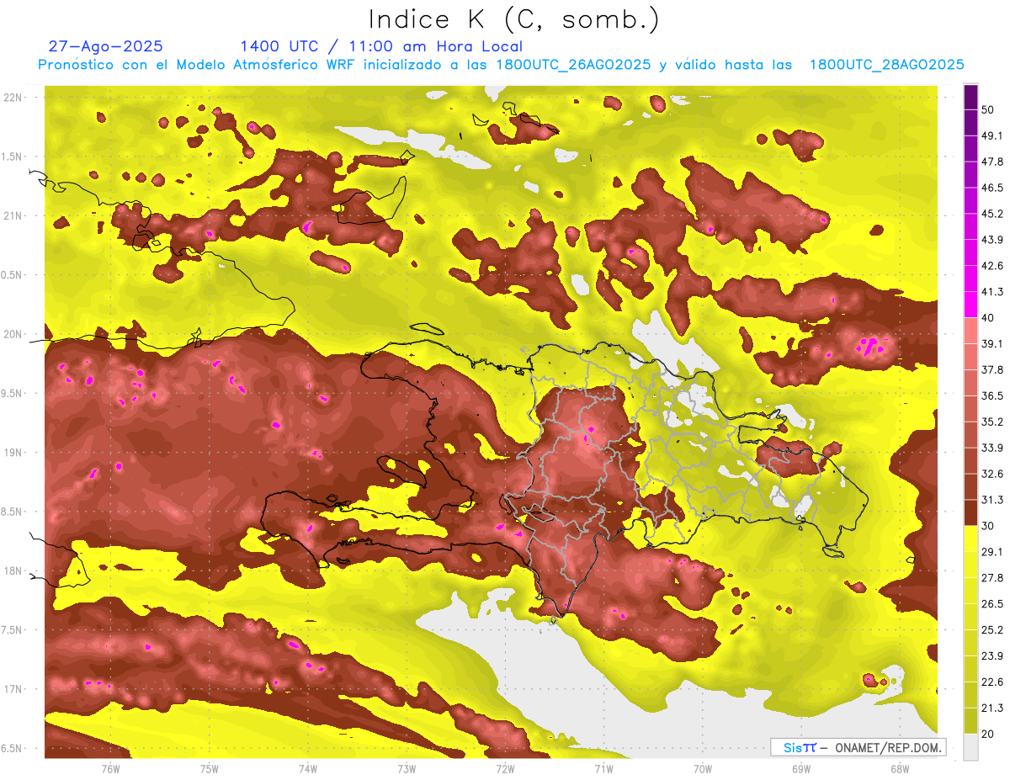Image resolution: width=1010 pixels, height=780 pixels.
Task: Select the "26.5" colorbar label
Action: pyautogui.click(x=992, y=603)
